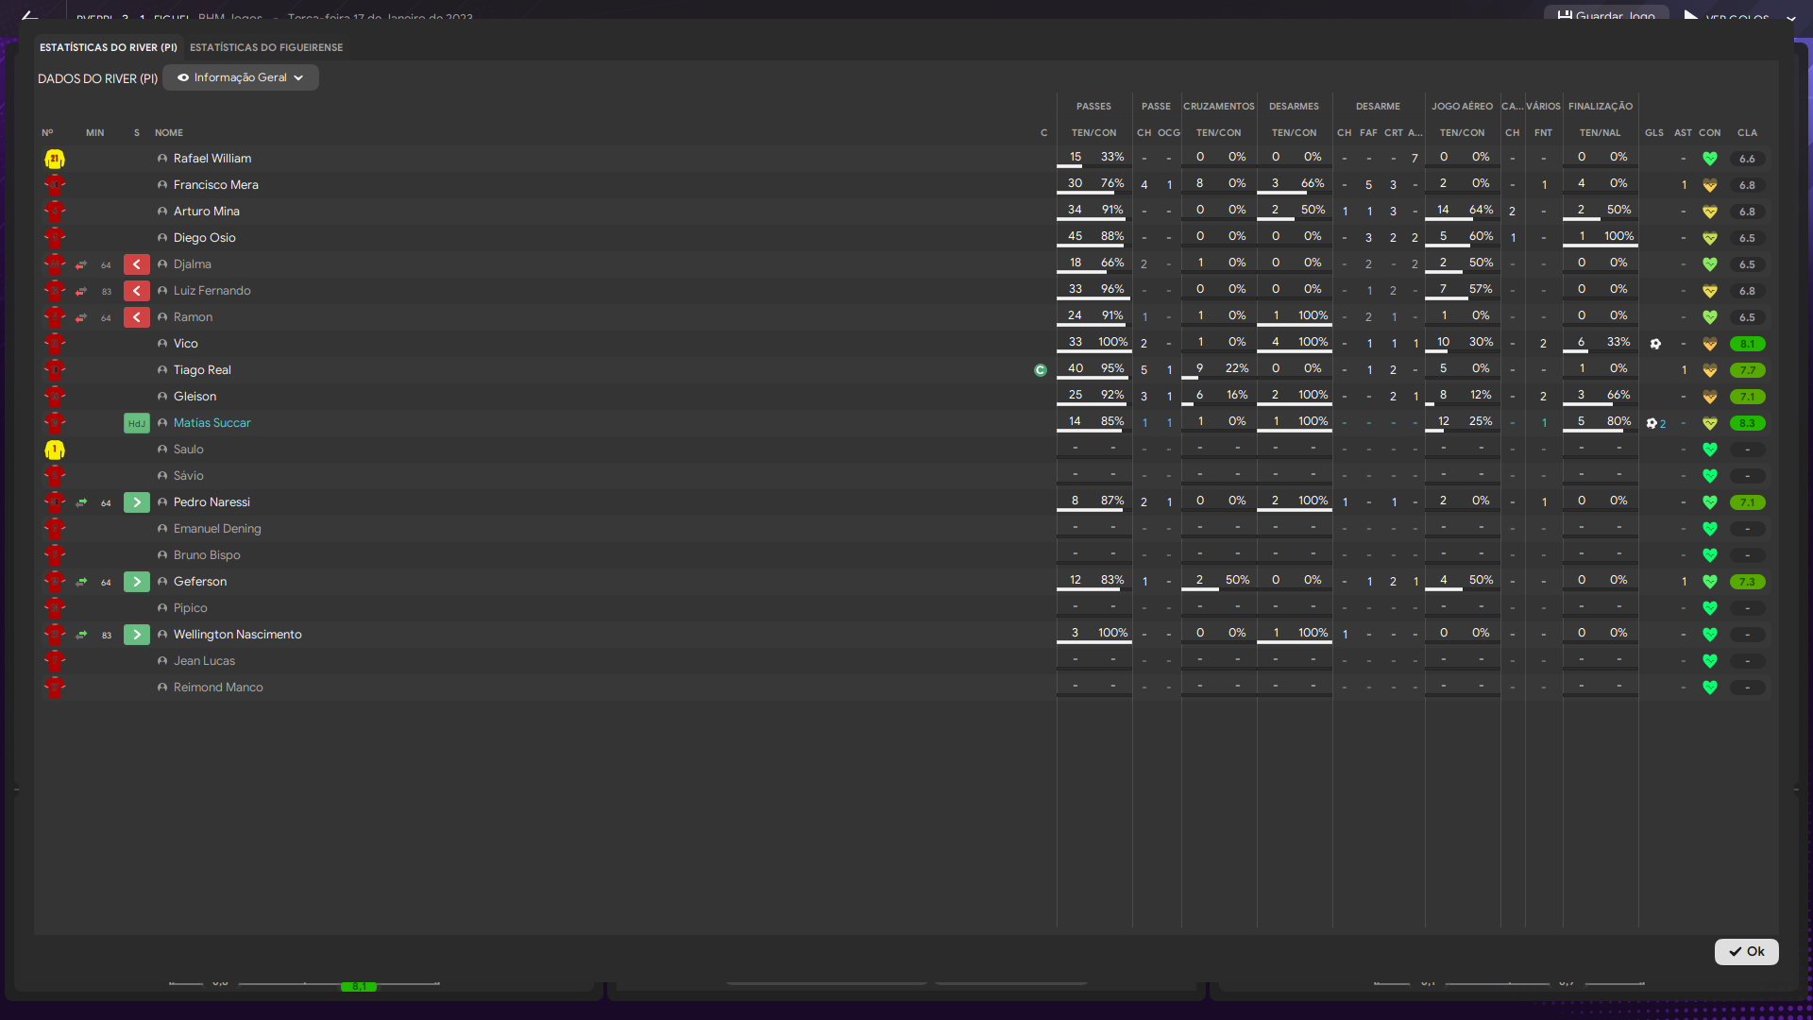Click the DADOS DO RIVER (PI) label
Viewport: 1813px width, 1020px height.
(x=97, y=78)
